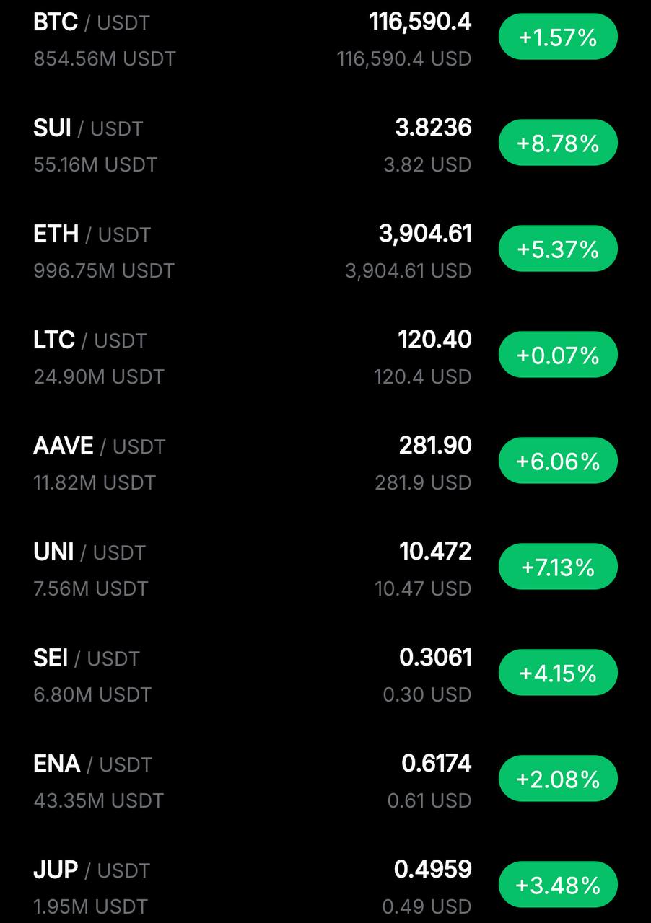Tap the +4.15% badge for SEI
The image size is (651, 923).
pyautogui.click(x=558, y=673)
